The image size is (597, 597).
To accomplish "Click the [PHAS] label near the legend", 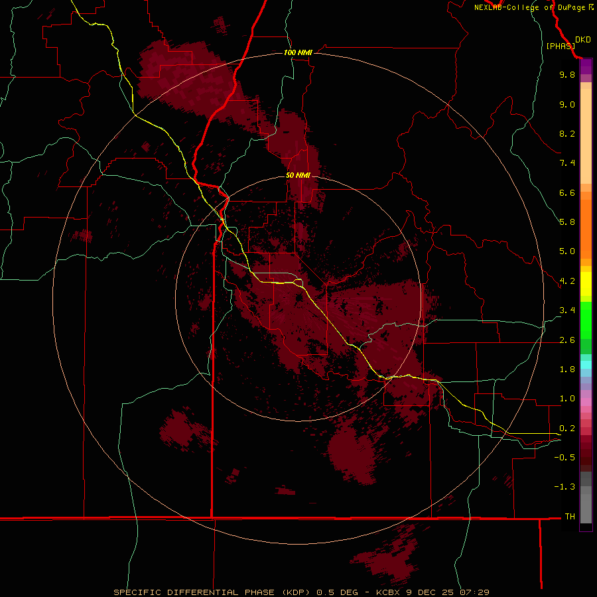I will coord(561,46).
